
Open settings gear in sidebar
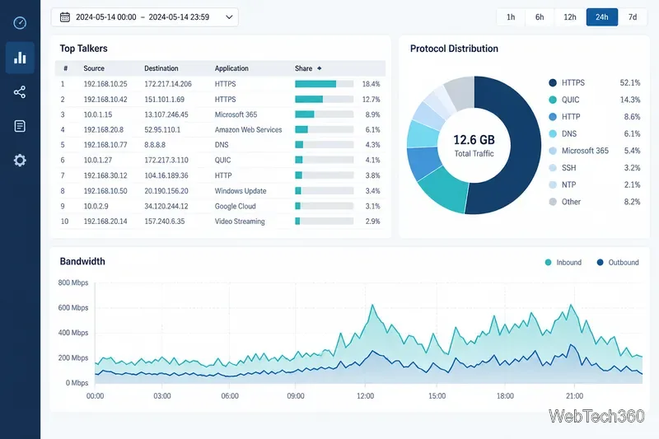[20, 160]
